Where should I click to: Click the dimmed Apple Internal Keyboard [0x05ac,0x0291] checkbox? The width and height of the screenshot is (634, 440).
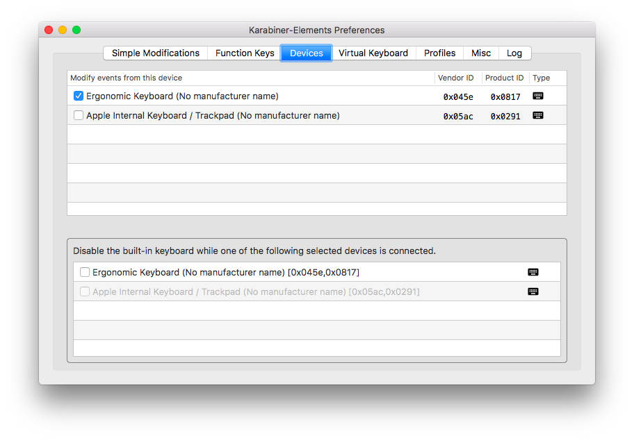click(85, 291)
